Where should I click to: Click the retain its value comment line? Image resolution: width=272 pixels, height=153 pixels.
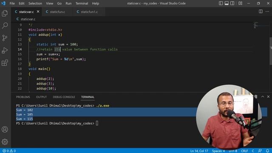(77, 49)
